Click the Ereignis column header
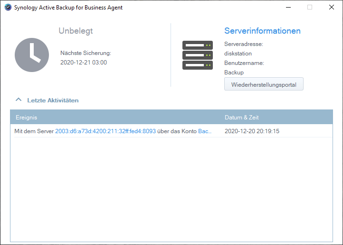 pos(26,118)
